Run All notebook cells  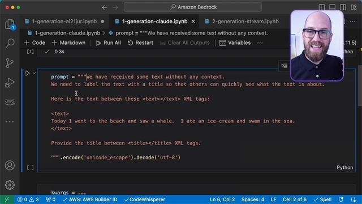108,43
